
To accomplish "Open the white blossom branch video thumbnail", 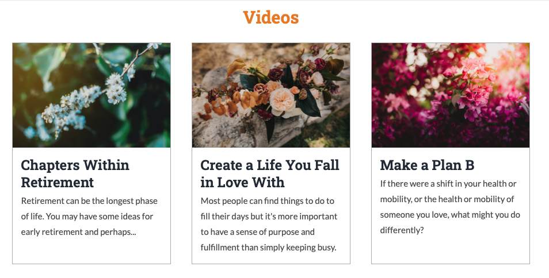I will [91, 95].
